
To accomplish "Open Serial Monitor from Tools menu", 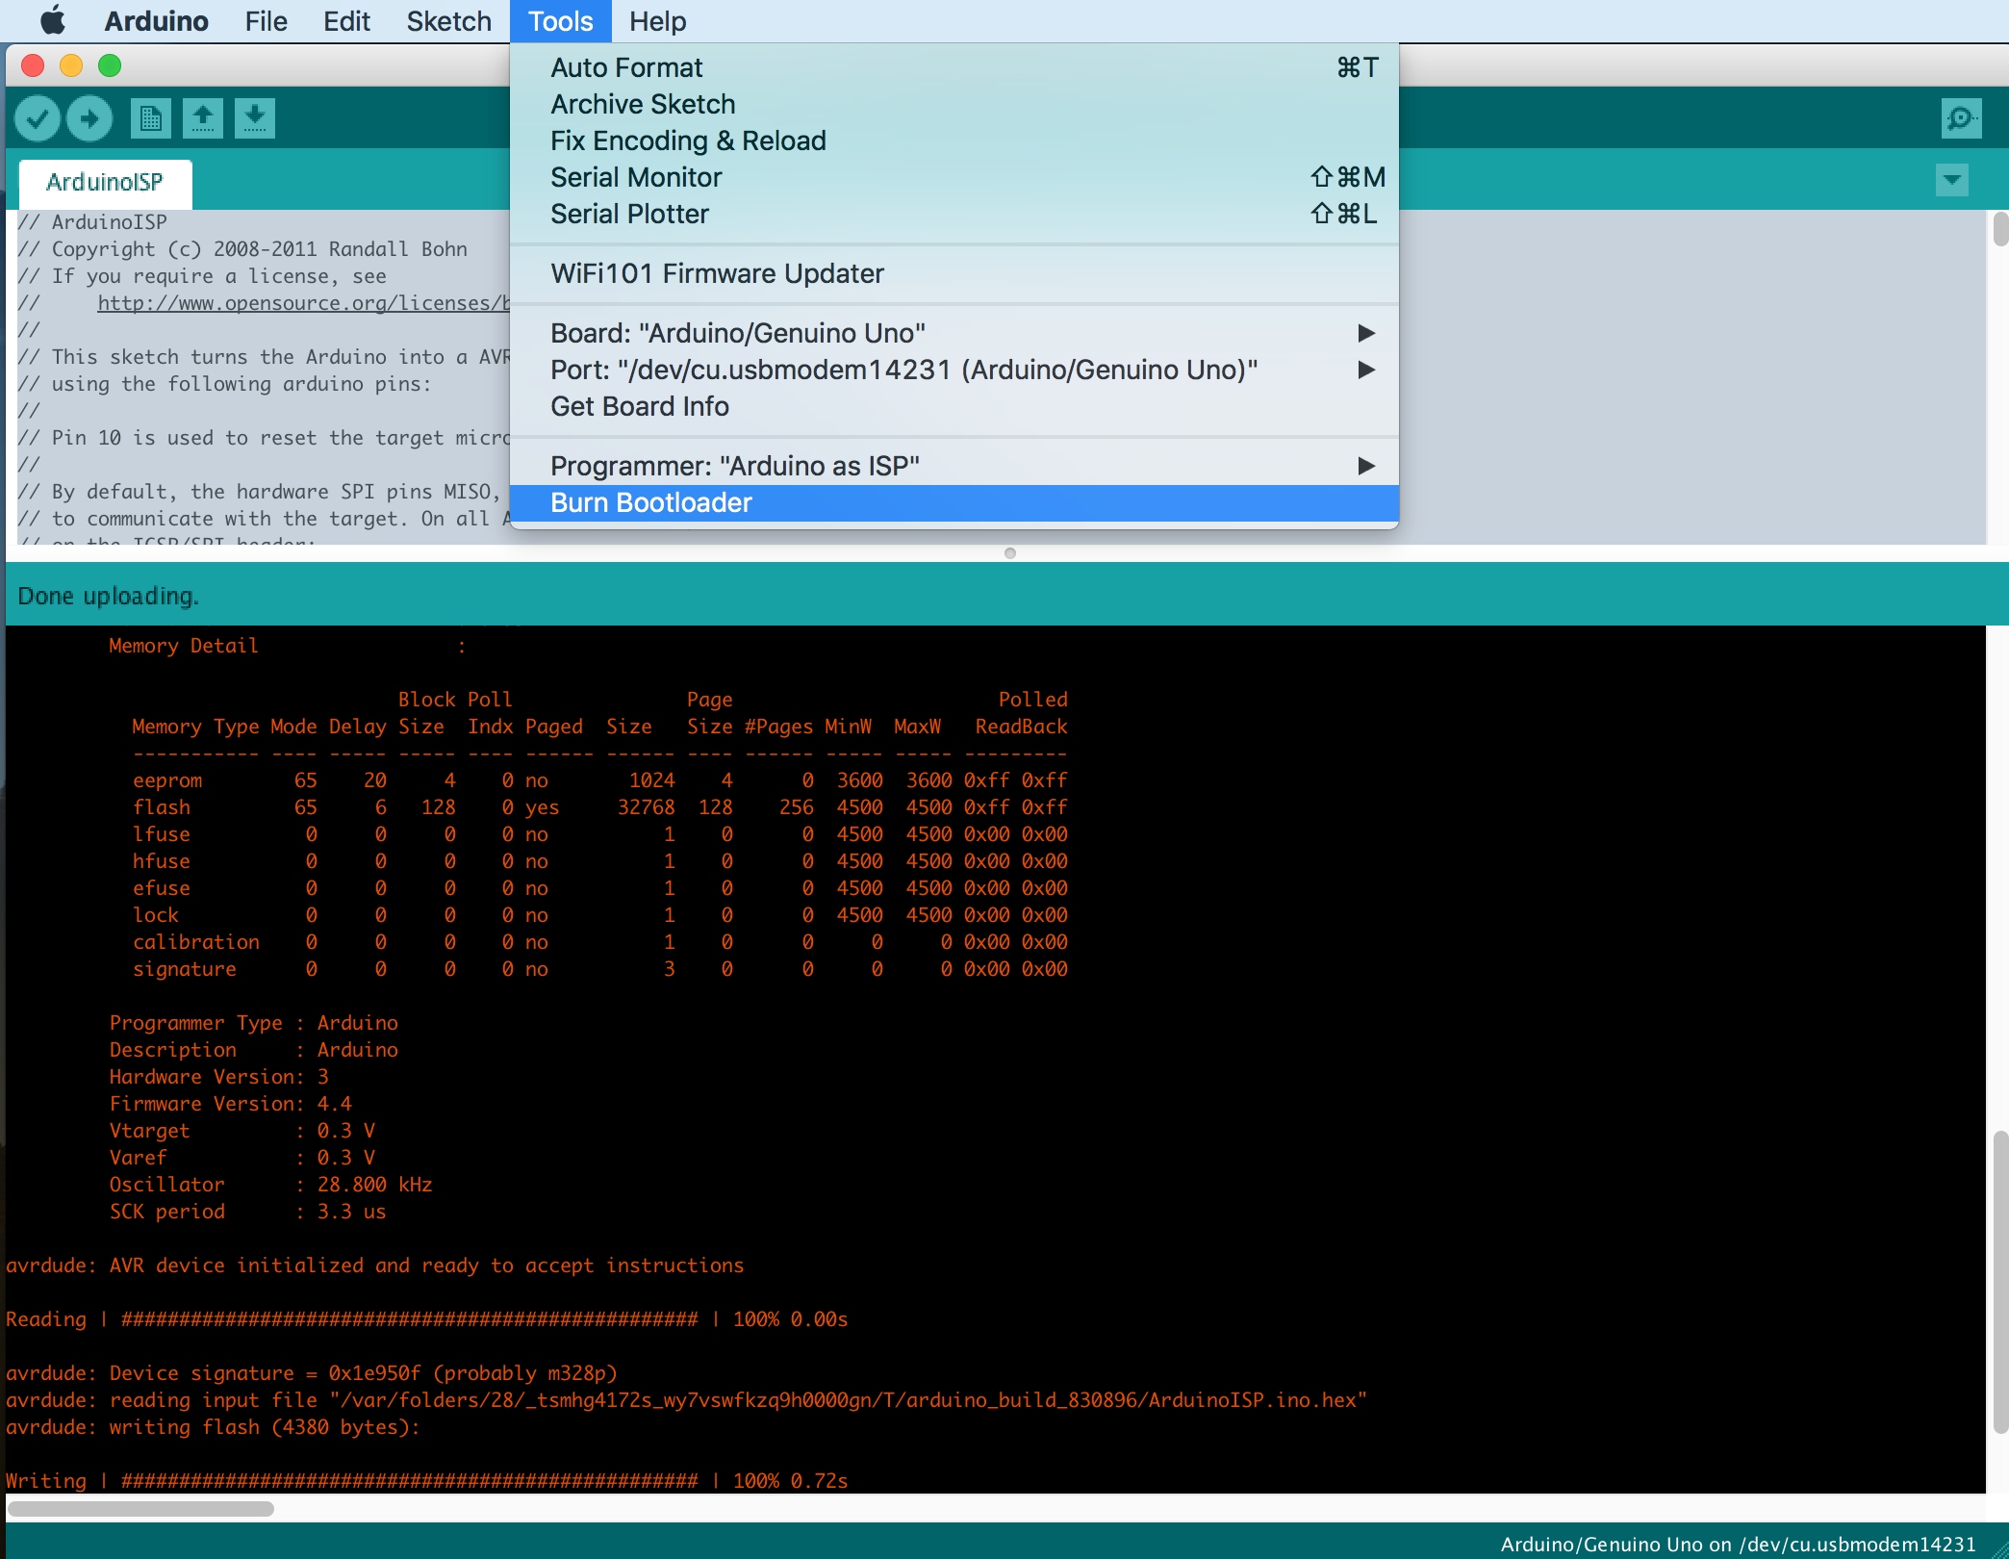I will 954,177.
